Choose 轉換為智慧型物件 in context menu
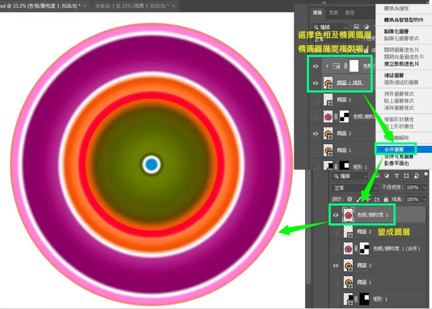Image resolution: width=432 pixels, height=309 pixels. 403,19
